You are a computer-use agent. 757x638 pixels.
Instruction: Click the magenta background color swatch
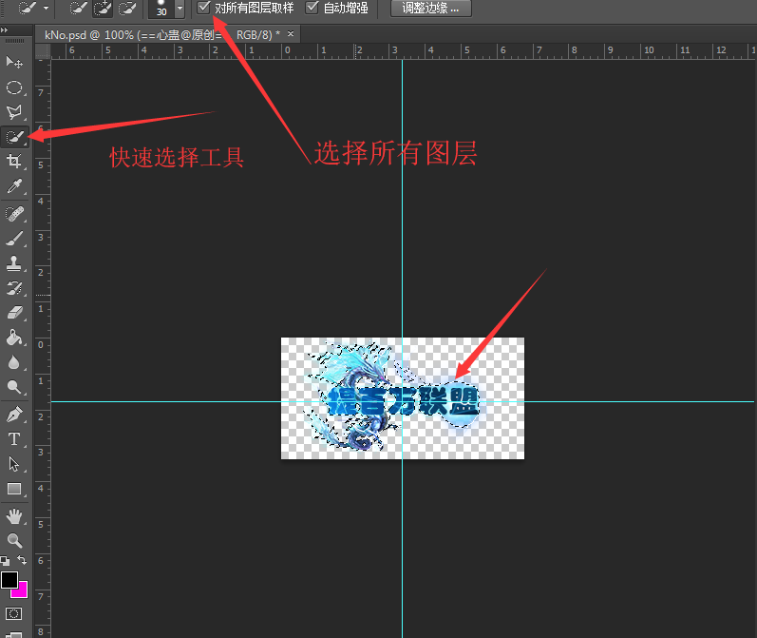[x=21, y=591]
